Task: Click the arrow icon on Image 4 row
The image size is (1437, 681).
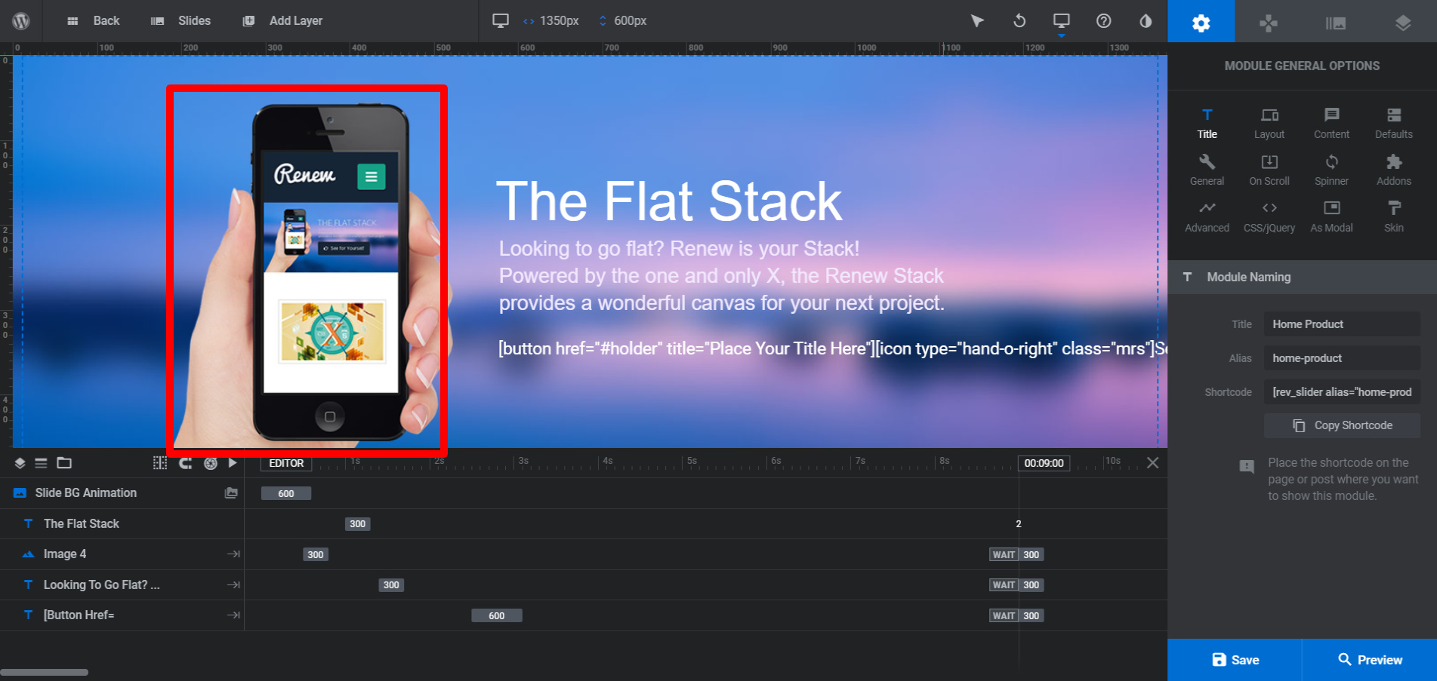Action: pyautogui.click(x=233, y=554)
